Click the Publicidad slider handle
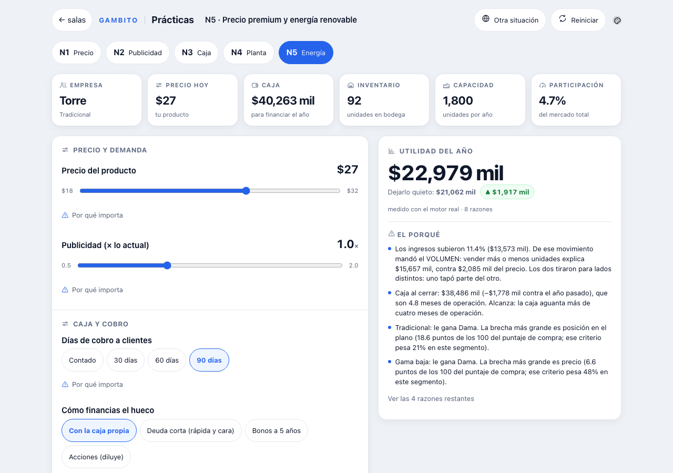The image size is (673, 473). (167, 265)
